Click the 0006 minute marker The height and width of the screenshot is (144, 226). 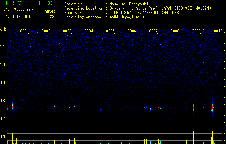[x=132, y=31]
